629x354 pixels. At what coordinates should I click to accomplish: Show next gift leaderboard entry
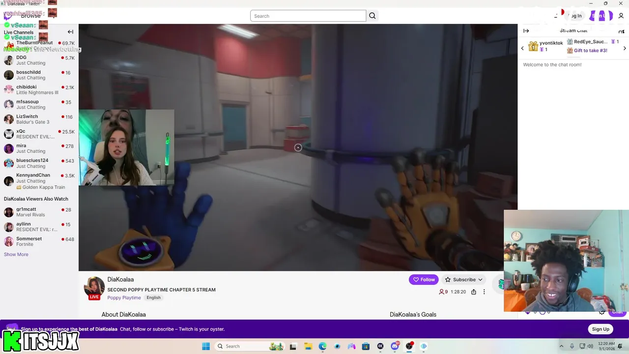[x=625, y=48]
